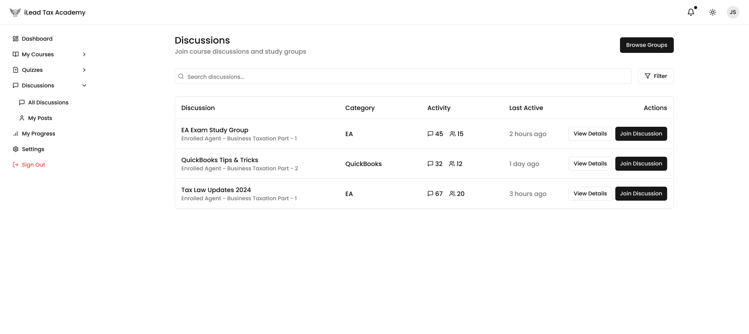Go to All Discussions in sidebar
749x334 pixels.
coord(48,103)
